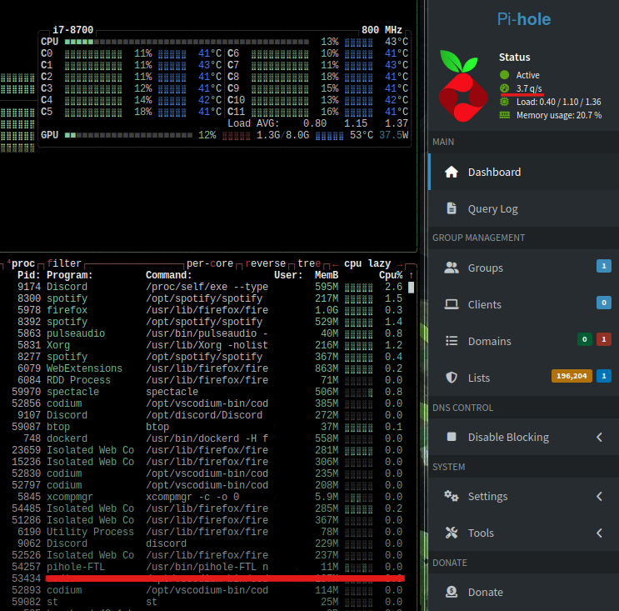This screenshot has width=619, height=611.
Task: Expand the Disable Blocking submenu chevron
Action: pos(599,437)
